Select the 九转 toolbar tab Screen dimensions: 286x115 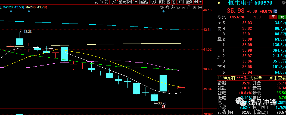[x=113, y=2]
